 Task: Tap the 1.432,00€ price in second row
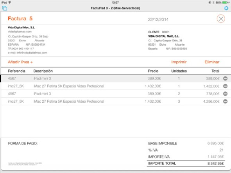[x=153, y=86]
